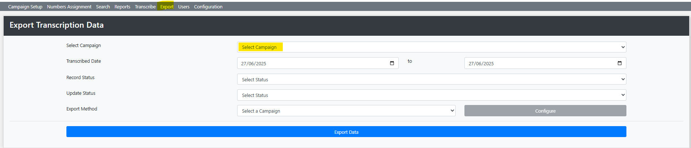Image resolution: width=691 pixels, height=148 pixels.
Task: Click the greyed Configure button
Action: pos(545,111)
